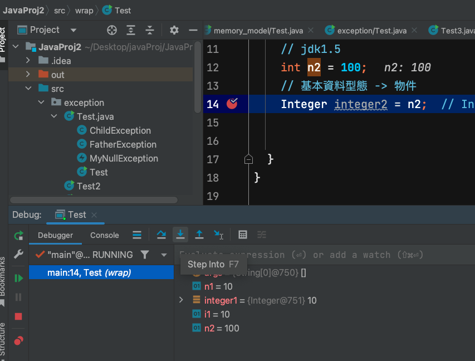This screenshot has height=361, width=475.
Task: Click the Step Over debugger button
Action: [161, 235]
